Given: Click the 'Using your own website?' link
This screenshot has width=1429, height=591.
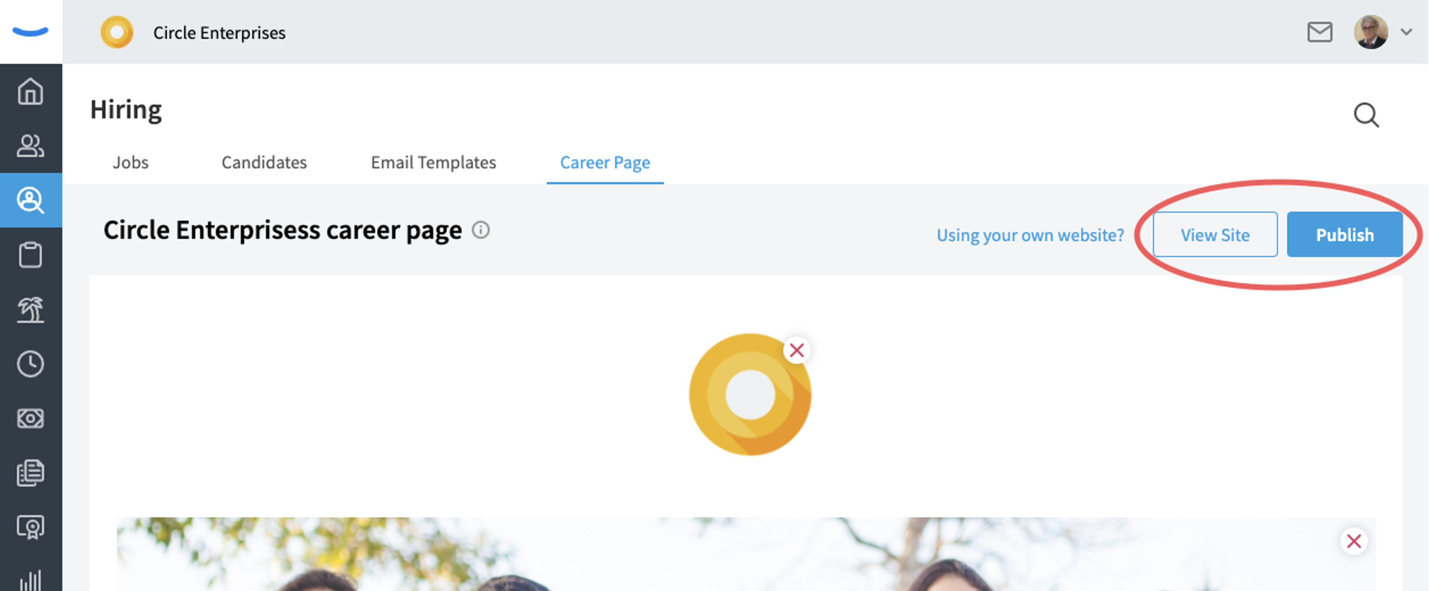Looking at the screenshot, I should (x=1030, y=235).
